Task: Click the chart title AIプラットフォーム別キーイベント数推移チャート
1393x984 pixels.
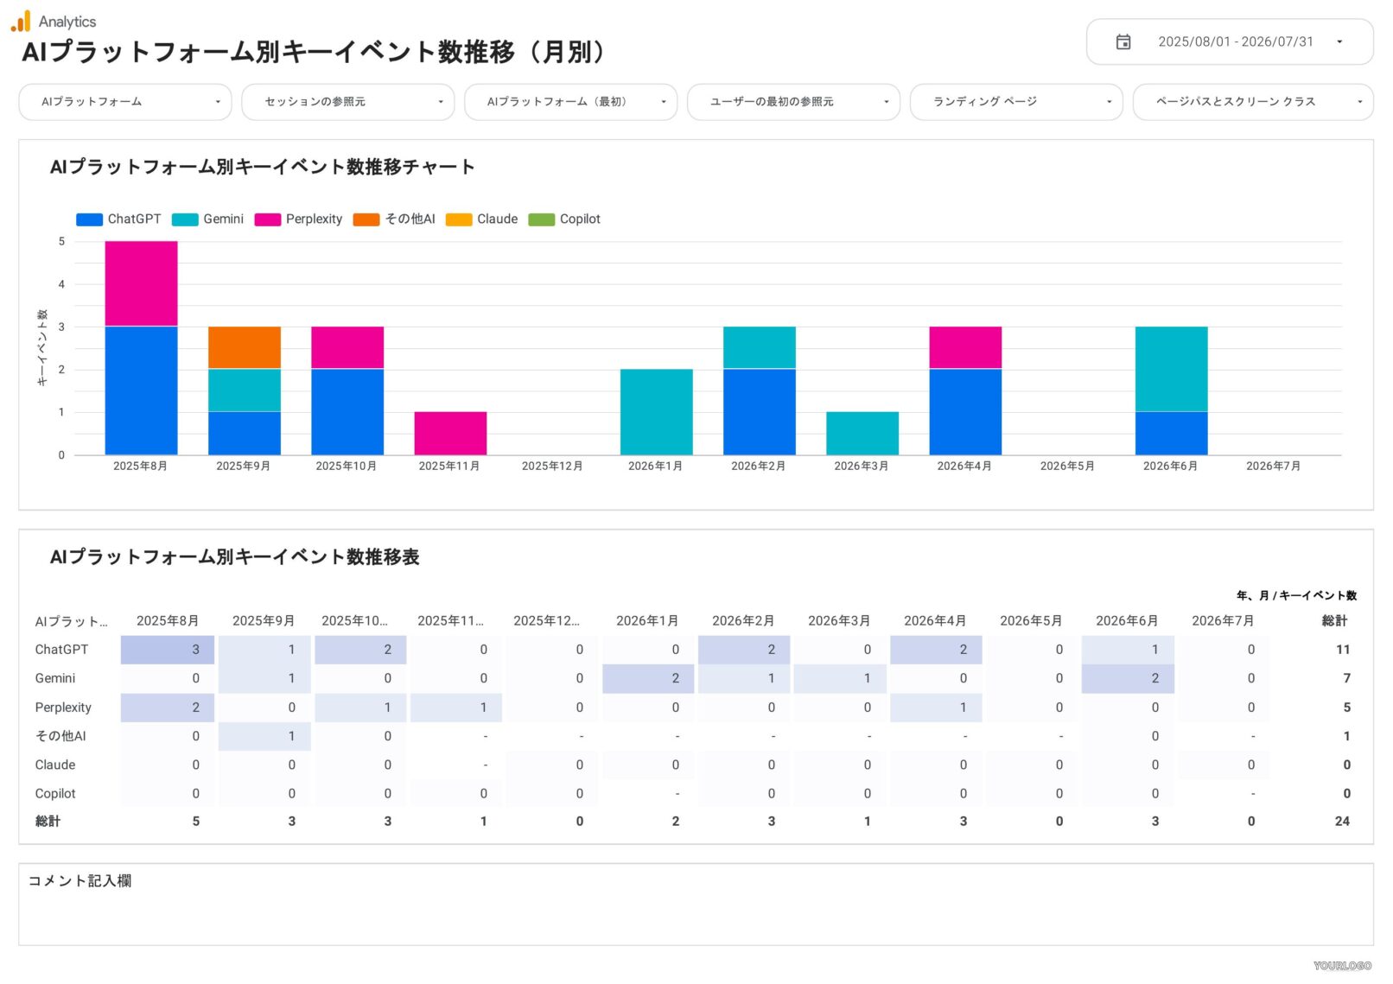Action: [x=263, y=167]
